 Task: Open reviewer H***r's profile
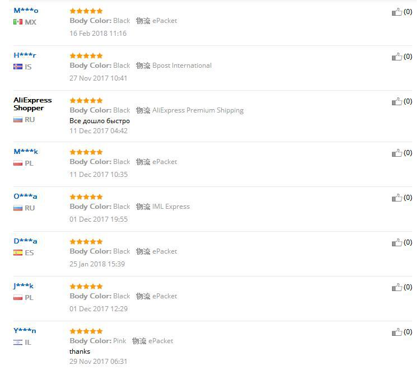tap(25, 55)
